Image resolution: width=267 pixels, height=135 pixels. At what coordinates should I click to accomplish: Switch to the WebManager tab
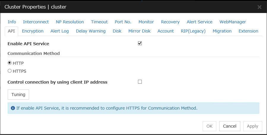[233, 22]
